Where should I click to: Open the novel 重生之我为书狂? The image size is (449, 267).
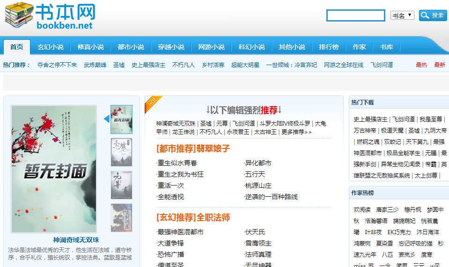180,174
